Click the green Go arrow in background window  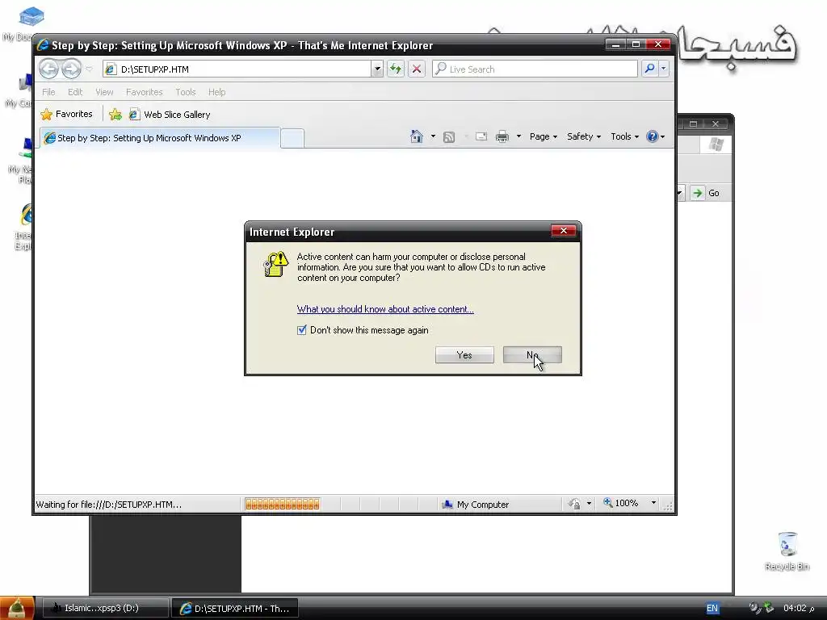[697, 193]
